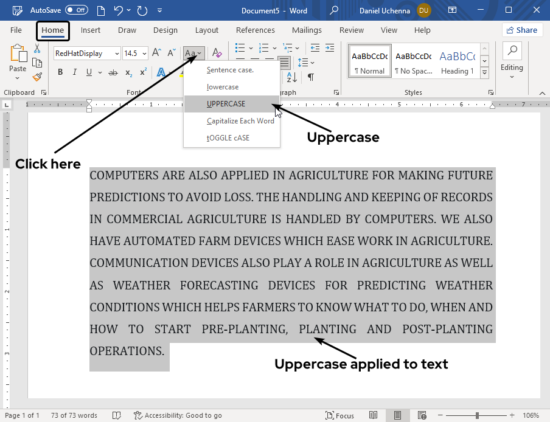This screenshot has width=550, height=422.
Task: Select the Format Painter icon
Action: 37,77
